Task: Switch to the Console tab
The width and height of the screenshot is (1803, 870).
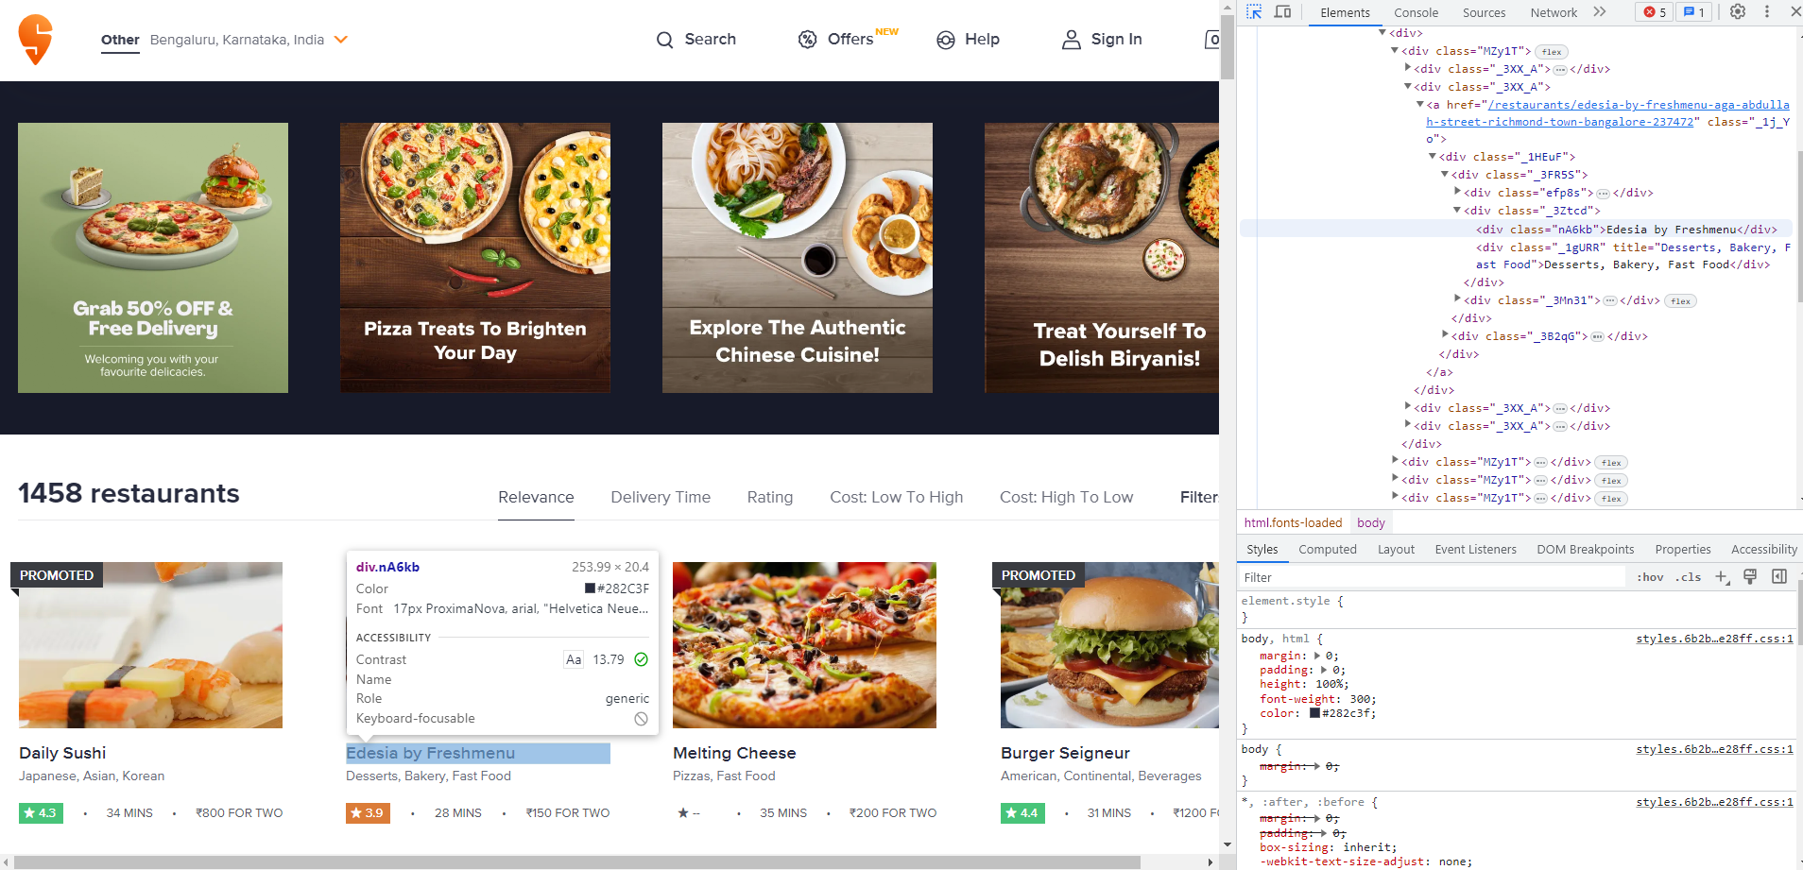Action: tap(1415, 12)
